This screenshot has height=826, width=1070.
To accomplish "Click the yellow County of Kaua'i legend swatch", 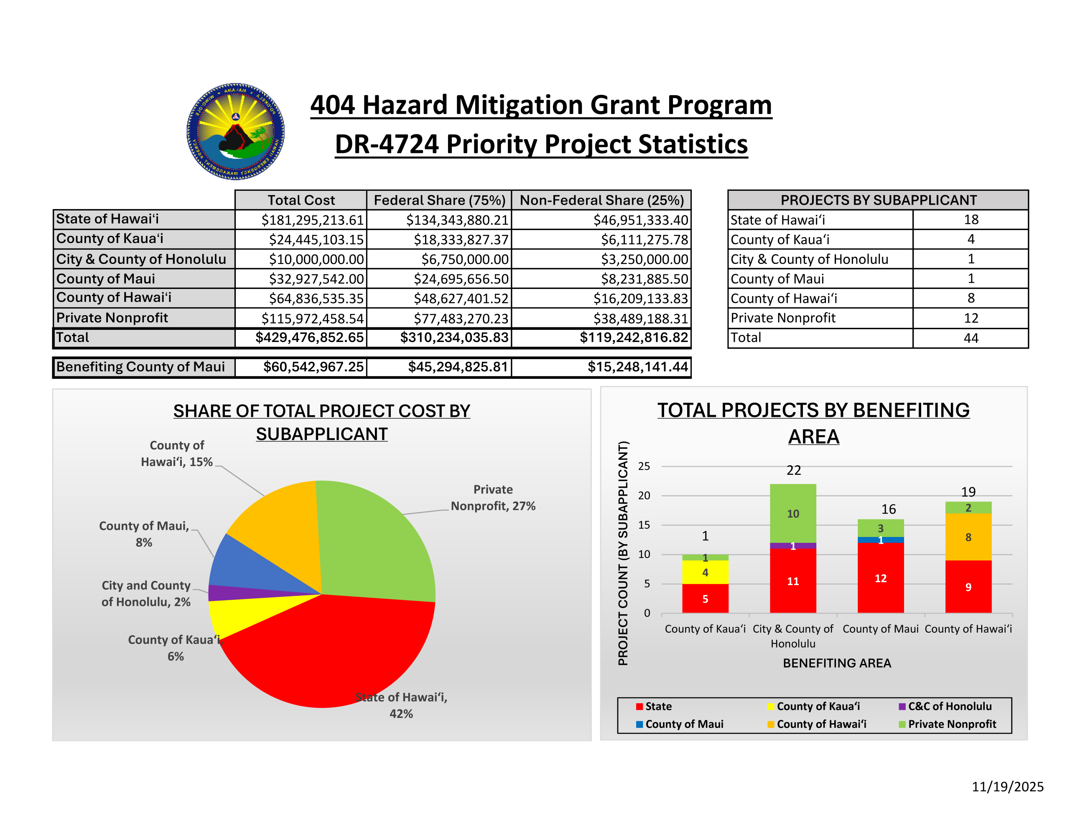I will click(x=771, y=707).
